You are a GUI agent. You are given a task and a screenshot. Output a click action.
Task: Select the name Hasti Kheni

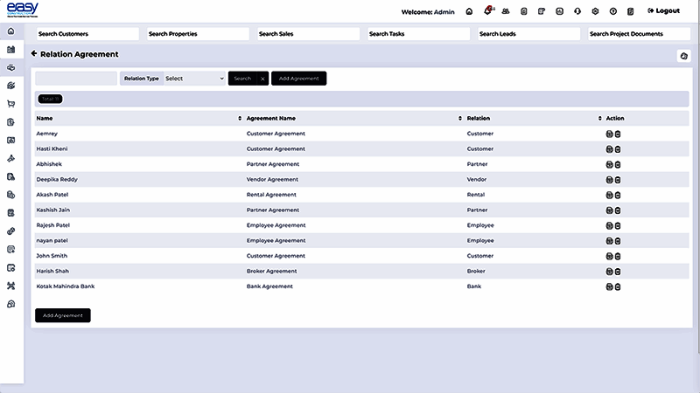52,148
